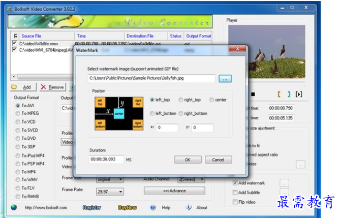Viewport: 339px width, 218px height.
Task: Open the Frame Size dropdown
Action: click(x=110, y=179)
